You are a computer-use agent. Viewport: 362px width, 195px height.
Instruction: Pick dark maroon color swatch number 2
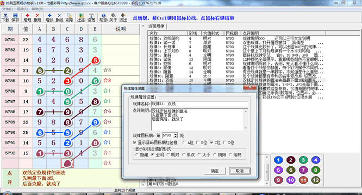click(291, 160)
